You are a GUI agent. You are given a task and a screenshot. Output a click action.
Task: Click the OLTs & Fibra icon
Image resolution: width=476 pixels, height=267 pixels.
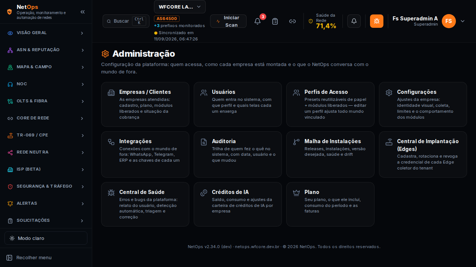point(10,101)
